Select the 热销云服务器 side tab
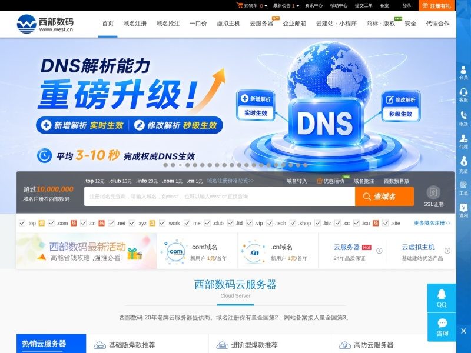471x353 pixels. click(51, 344)
